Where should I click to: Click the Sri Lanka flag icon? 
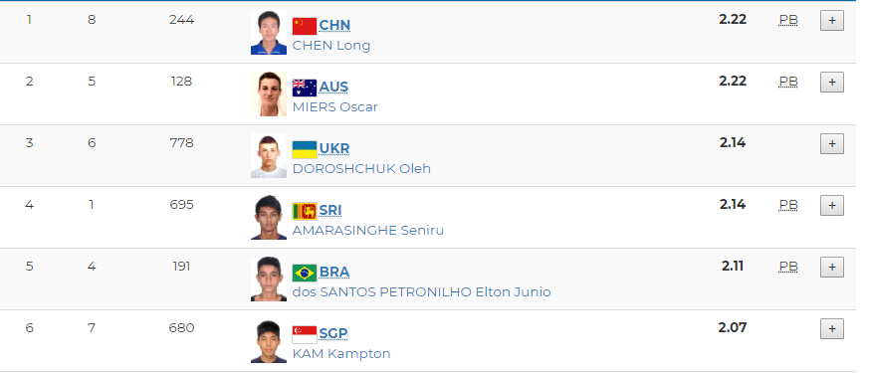coord(305,211)
